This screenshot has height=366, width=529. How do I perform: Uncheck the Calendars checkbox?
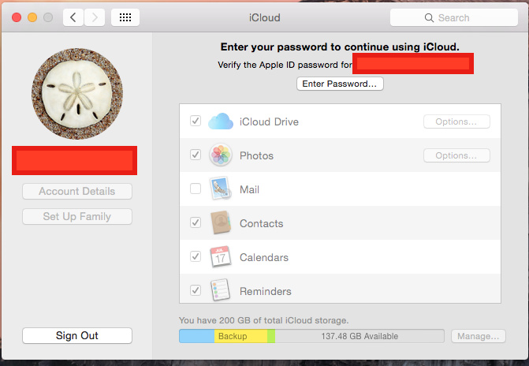196,256
